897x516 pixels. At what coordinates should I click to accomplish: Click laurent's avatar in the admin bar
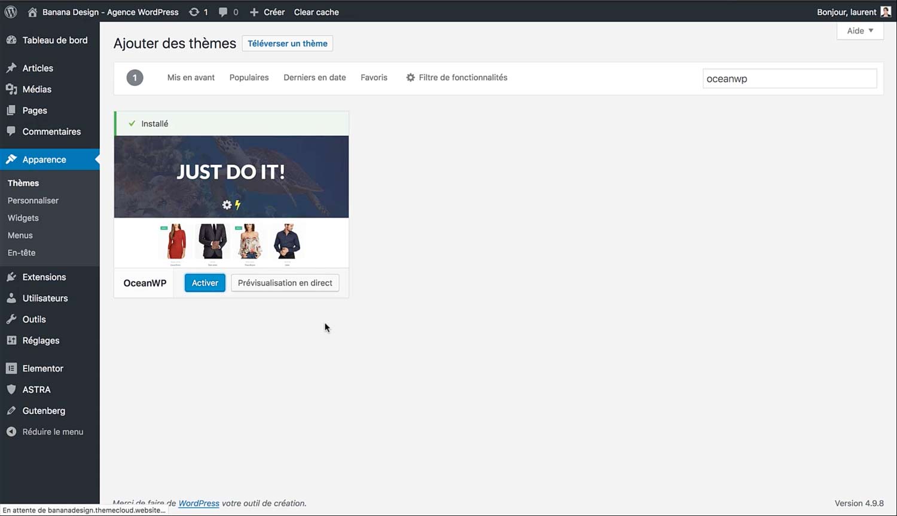886,12
